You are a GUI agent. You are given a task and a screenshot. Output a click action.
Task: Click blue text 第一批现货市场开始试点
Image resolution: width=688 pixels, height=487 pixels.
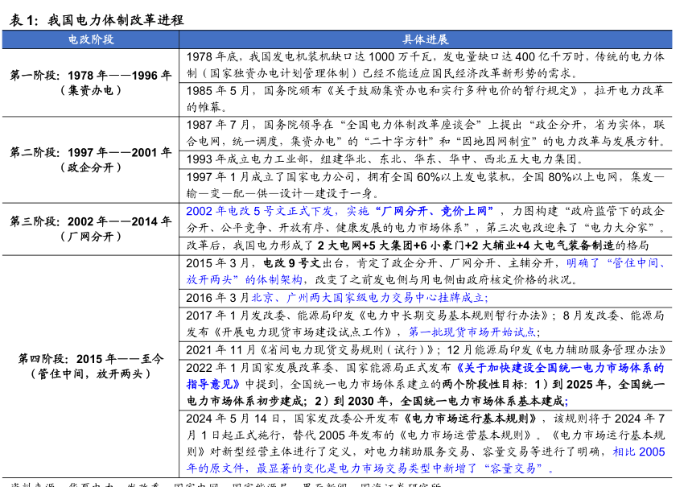tap(473, 332)
